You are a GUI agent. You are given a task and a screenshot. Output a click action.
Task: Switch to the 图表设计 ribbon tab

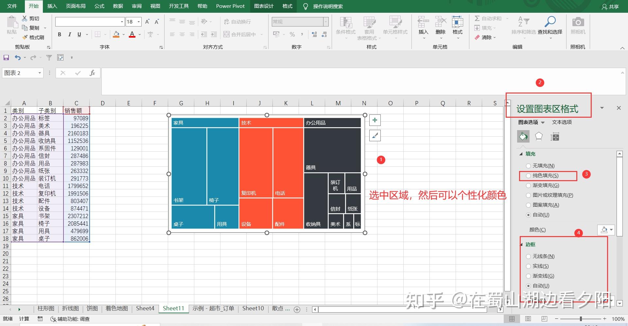(x=264, y=6)
